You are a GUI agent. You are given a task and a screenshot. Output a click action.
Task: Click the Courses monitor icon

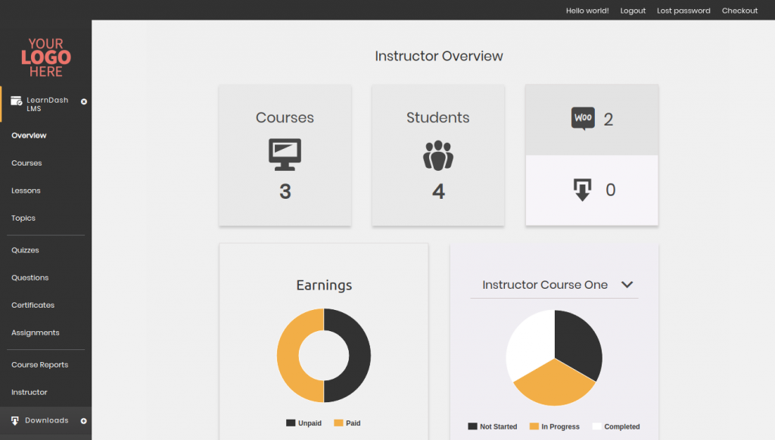285,155
